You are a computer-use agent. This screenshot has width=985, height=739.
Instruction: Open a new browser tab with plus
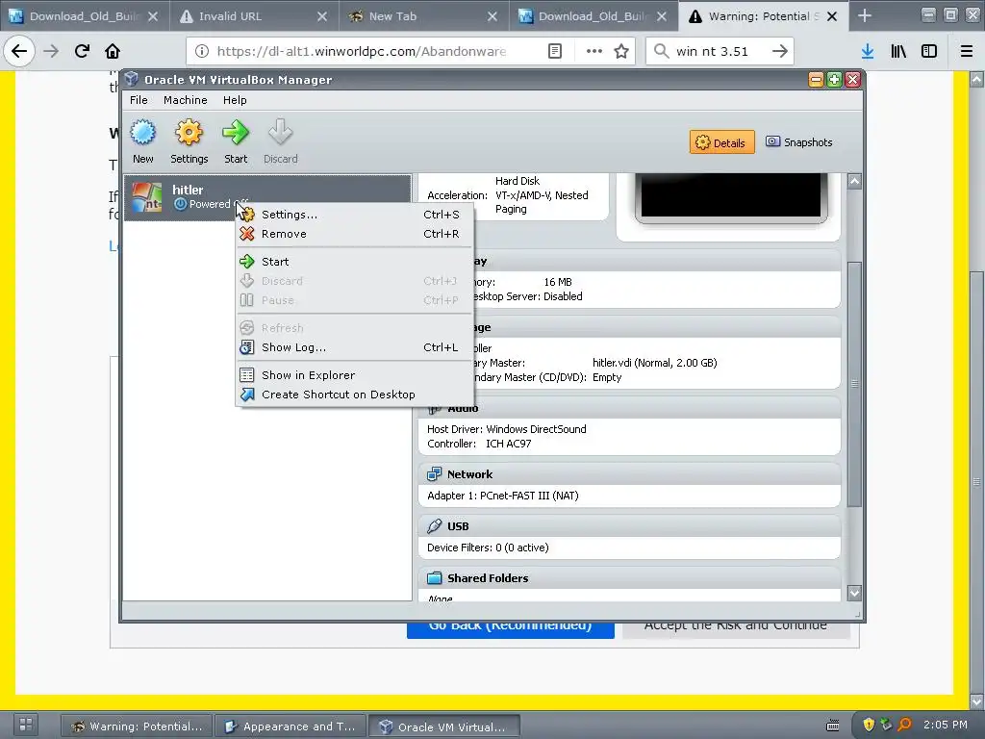tap(865, 15)
